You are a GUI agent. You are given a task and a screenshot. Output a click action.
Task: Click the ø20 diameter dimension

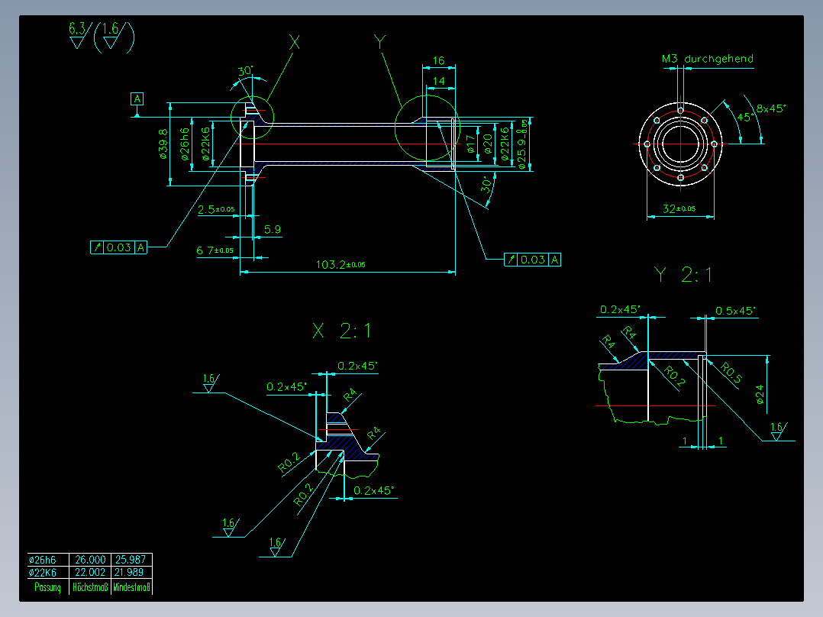point(488,144)
